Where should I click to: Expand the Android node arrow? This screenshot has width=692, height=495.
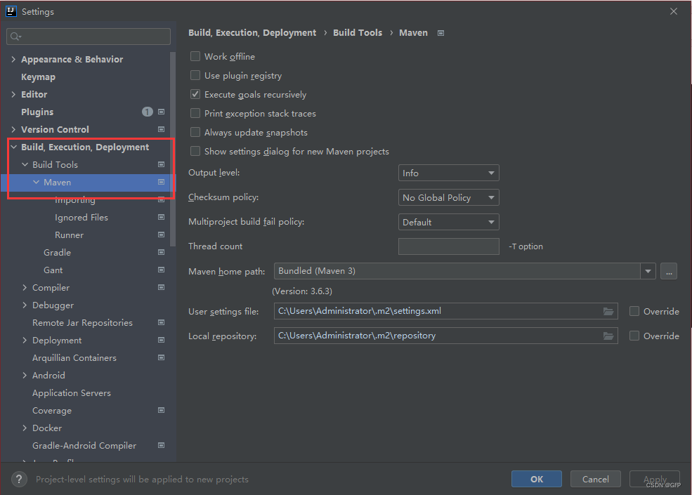click(25, 376)
